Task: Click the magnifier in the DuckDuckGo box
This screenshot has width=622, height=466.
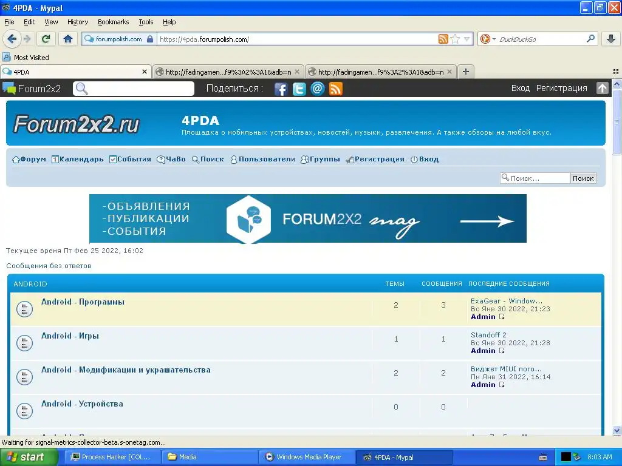Action: pos(590,38)
